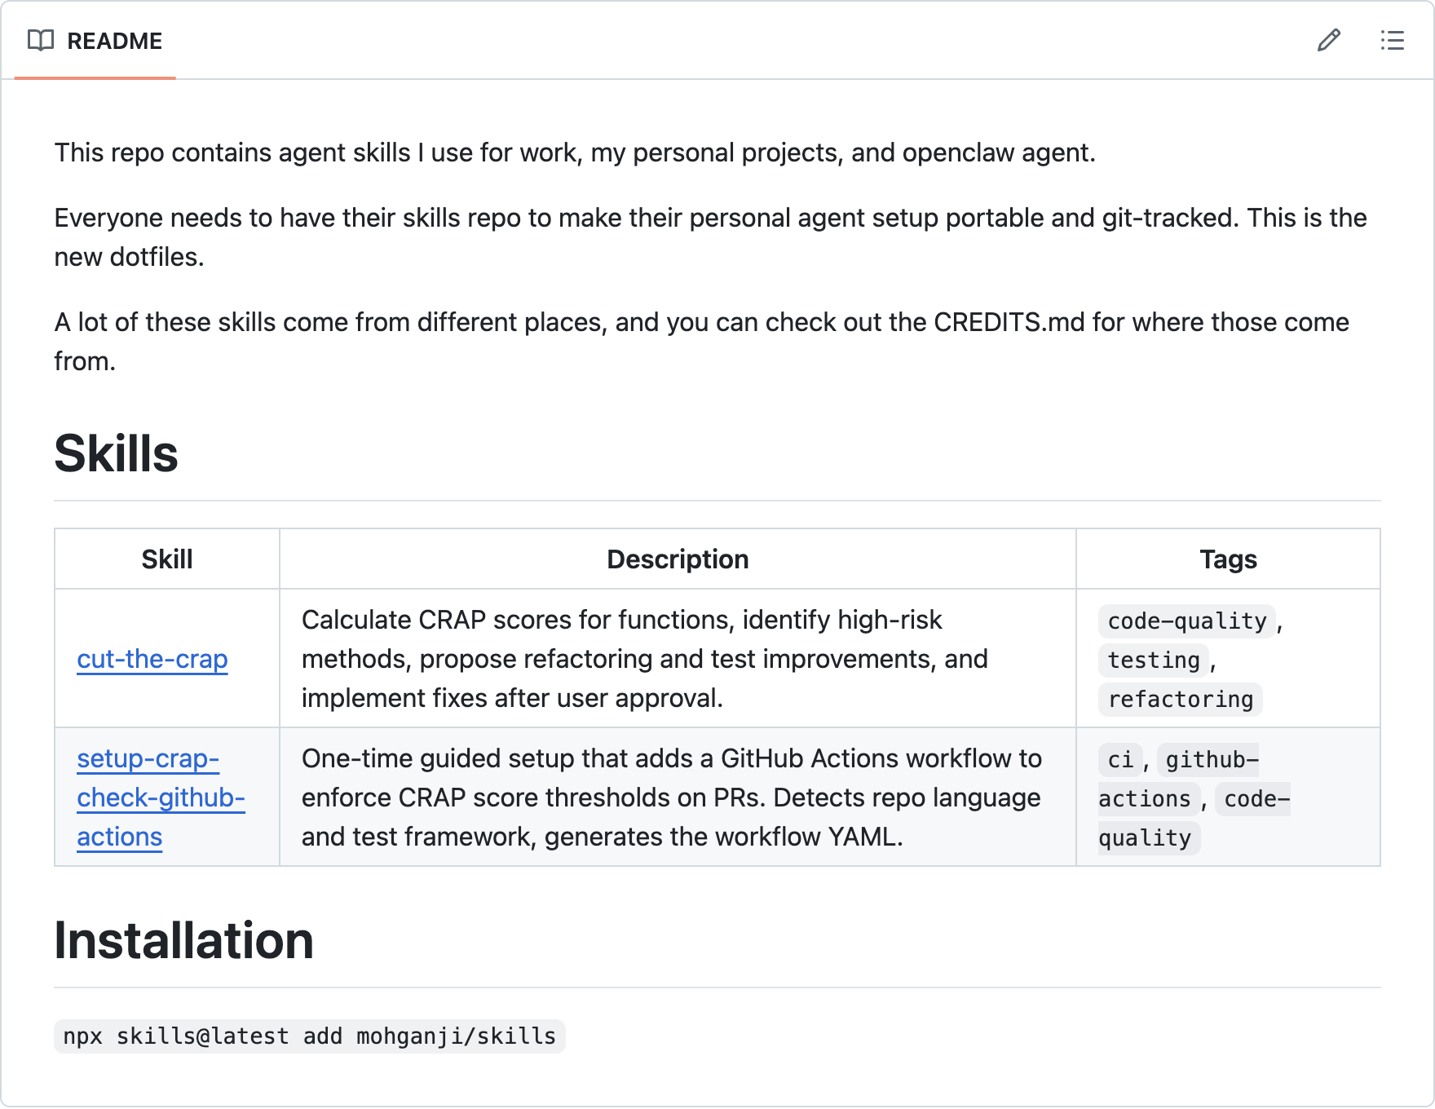This screenshot has width=1435, height=1109.
Task: Click the npx skills@latest install command
Action: [x=310, y=1036]
